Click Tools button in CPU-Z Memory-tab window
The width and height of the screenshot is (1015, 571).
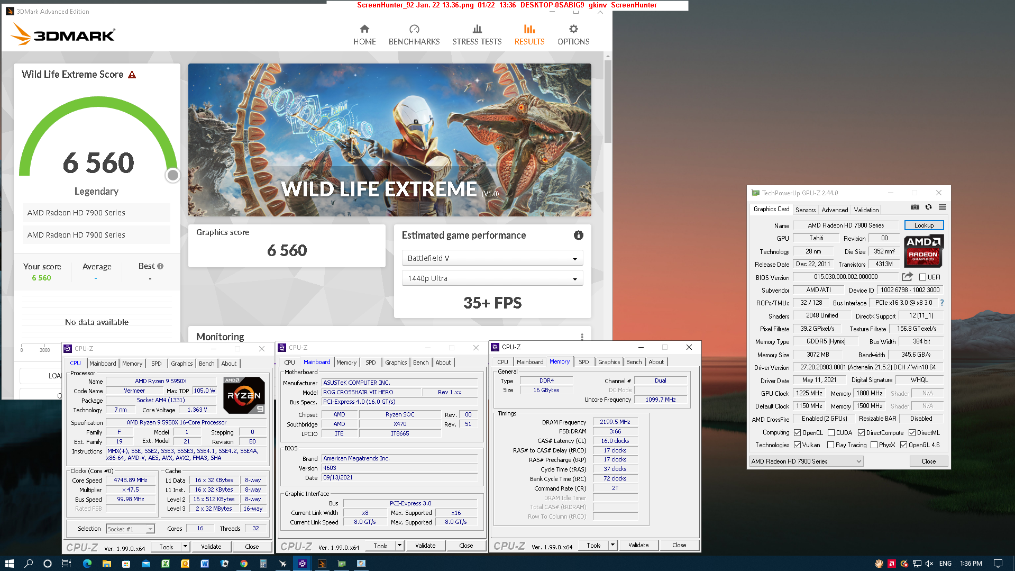(x=593, y=545)
